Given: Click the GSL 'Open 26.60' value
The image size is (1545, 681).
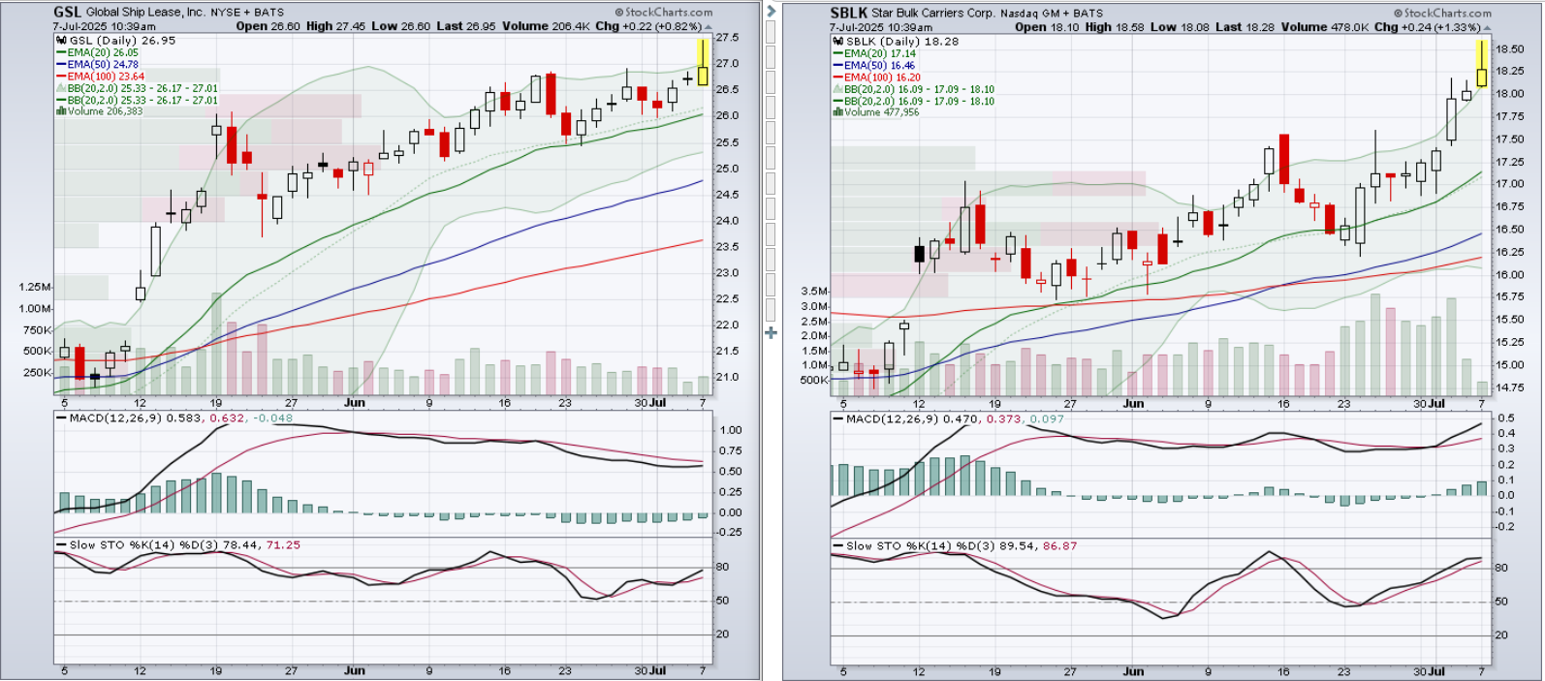Looking at the screenshot, I should click(x=268, y=26).
